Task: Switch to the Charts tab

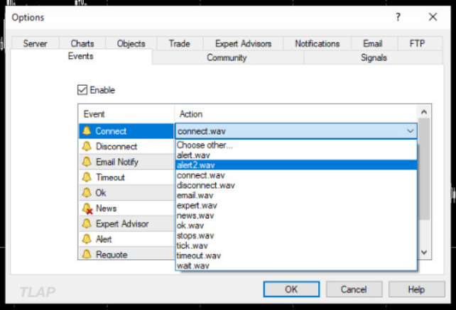Action: click(x=82, y=43)
